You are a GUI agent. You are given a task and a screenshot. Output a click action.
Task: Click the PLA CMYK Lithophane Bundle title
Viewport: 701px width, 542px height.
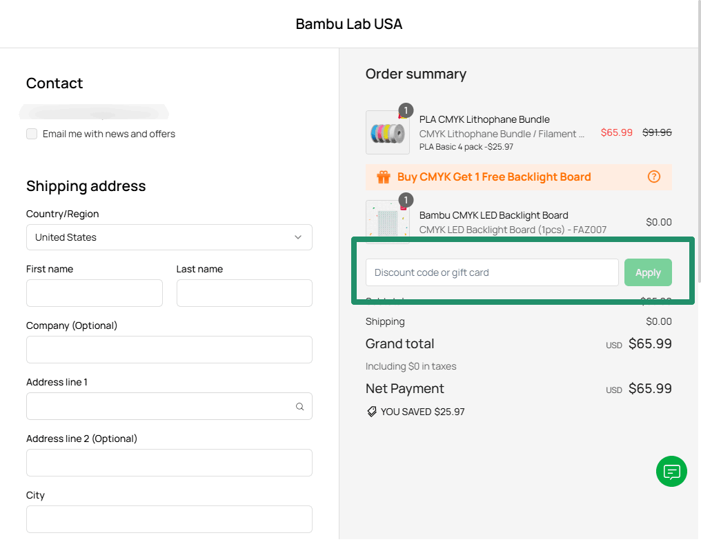tap(484, 119)
